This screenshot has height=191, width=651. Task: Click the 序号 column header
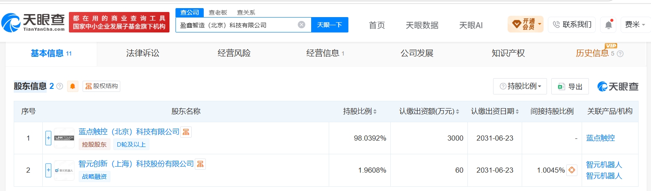pos(28,112)
